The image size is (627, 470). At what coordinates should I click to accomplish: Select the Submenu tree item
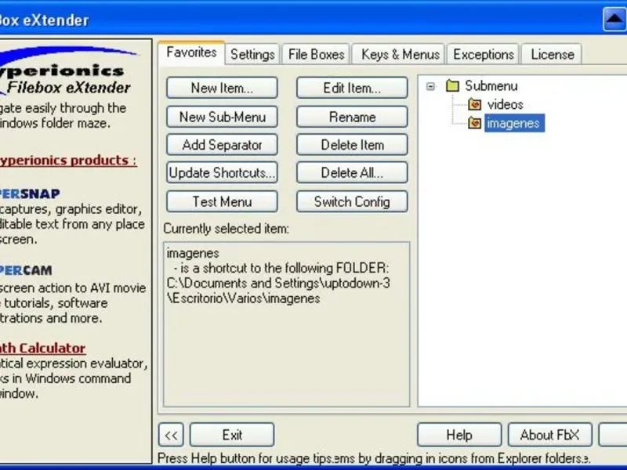[x=491, y=85]
